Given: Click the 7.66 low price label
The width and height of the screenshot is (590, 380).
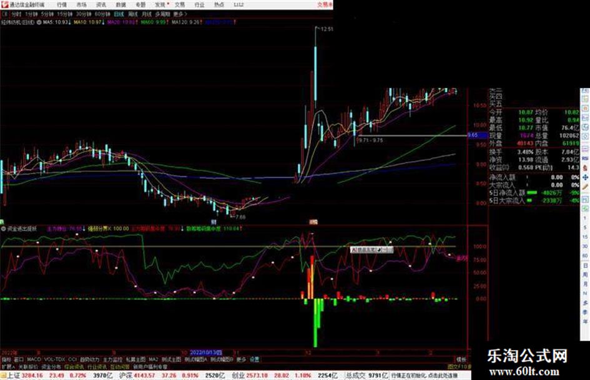Looking at the screenshot, I should 240,217.
